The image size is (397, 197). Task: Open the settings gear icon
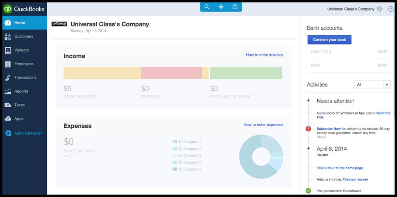tap(379, 9)
